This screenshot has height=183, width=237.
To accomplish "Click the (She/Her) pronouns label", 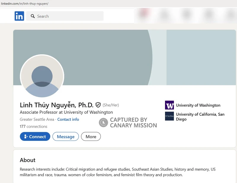I will click(x=111, y=105).
